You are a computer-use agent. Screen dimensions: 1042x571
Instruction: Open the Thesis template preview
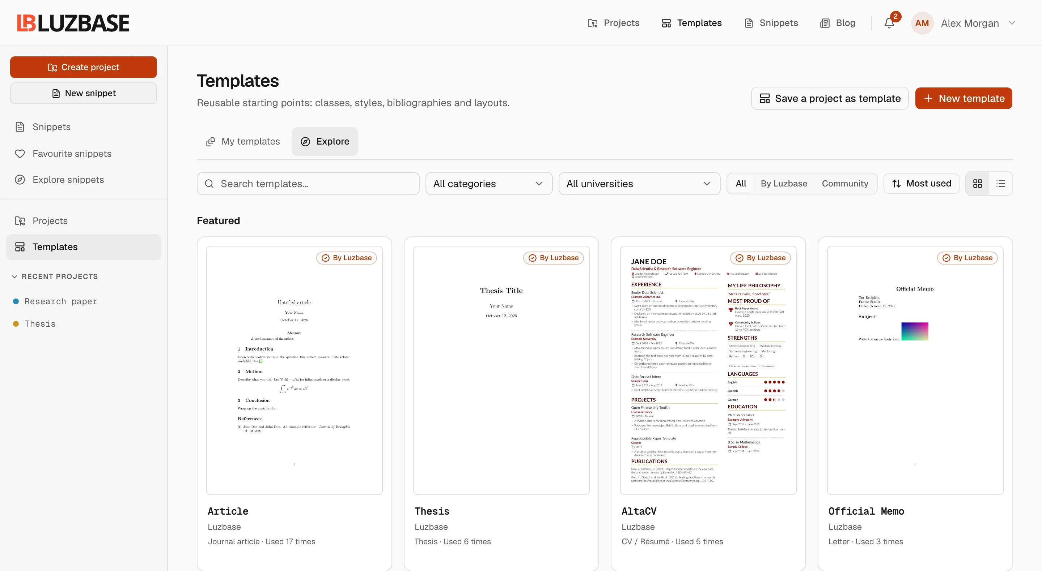tap(501, 370)
